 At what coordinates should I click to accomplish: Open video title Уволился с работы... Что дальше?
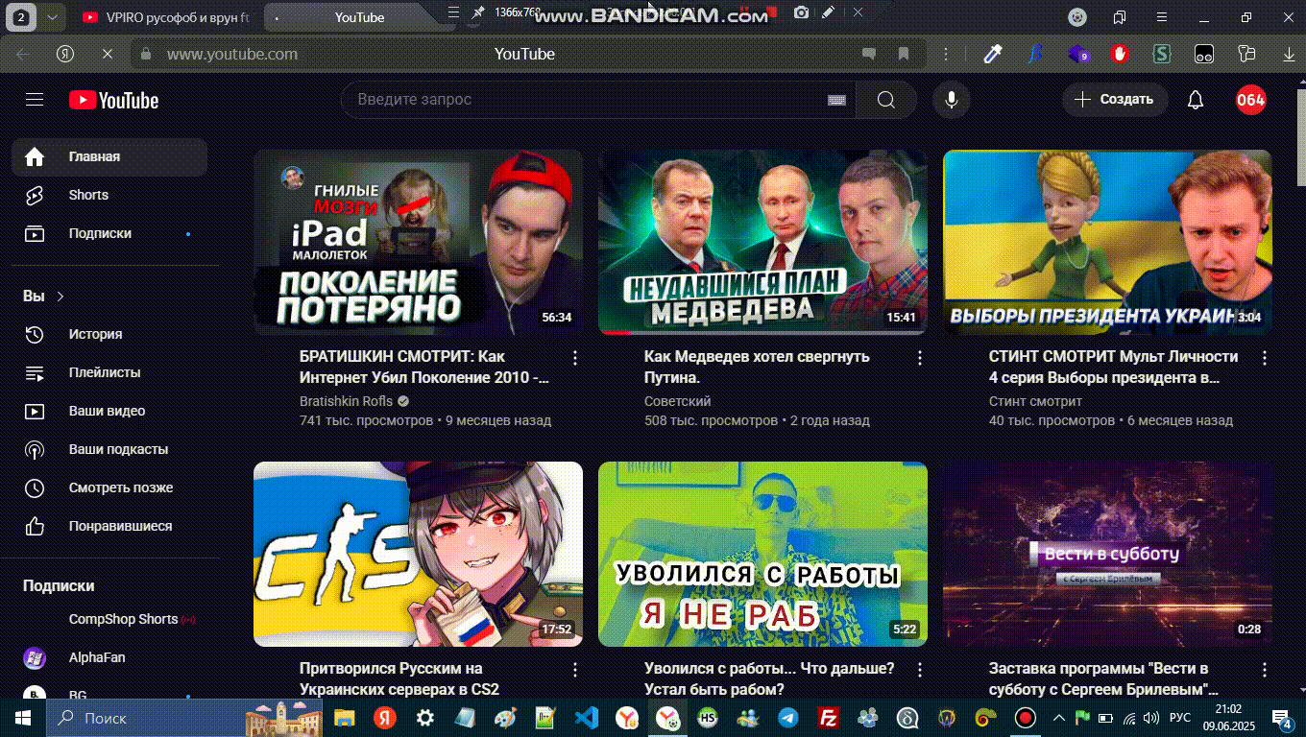pyautogui.click(x=769, y=678)
